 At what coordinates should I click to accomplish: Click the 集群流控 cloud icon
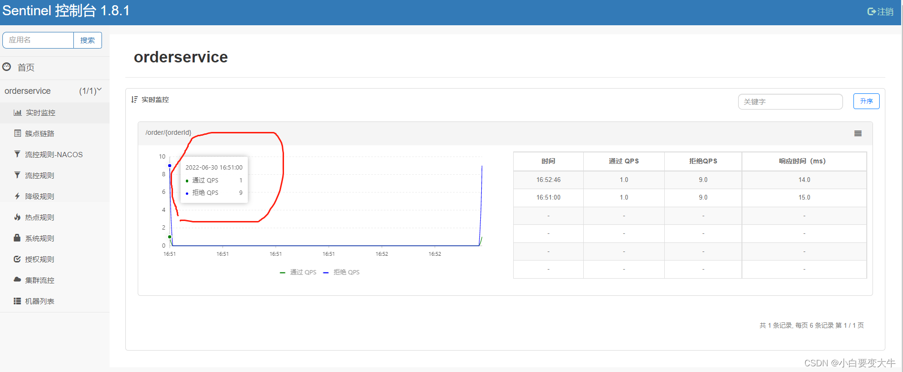[18, 280]
